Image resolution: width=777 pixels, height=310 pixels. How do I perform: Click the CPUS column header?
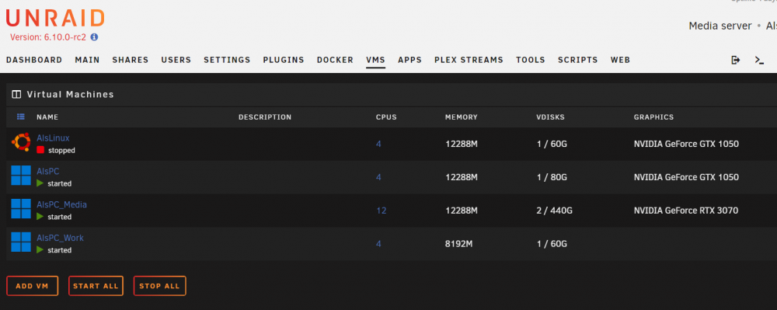(x=386, y=117)
